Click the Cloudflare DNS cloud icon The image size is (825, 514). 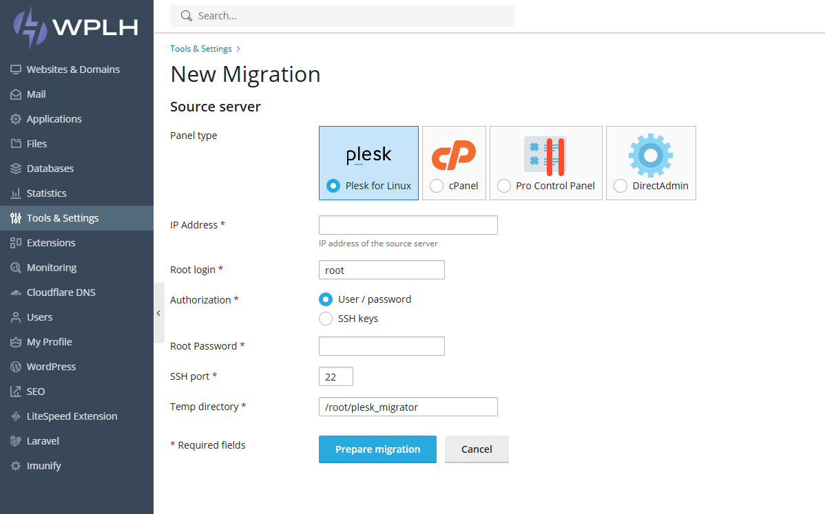pos(16,292)
